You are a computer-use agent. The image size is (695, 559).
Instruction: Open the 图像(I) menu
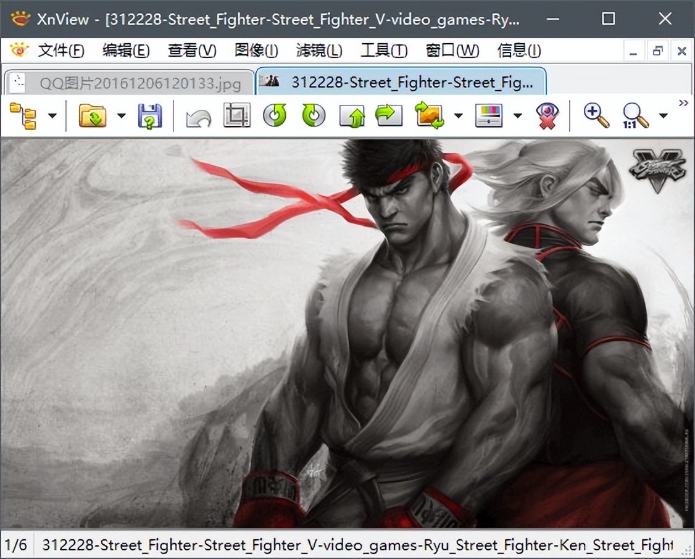pos(256,51)
